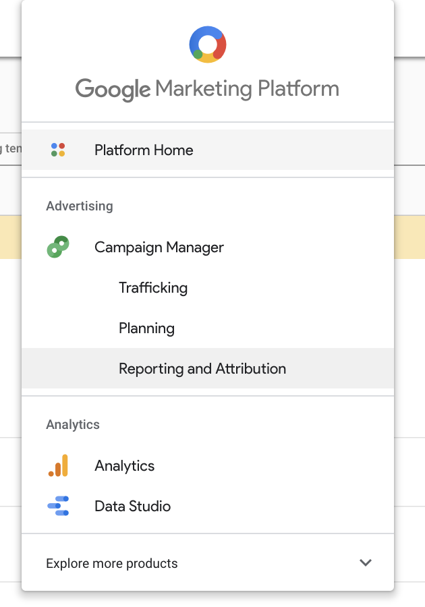Click the green Campaign Manager icon
425x607 pixels.
click(x=58, y=247)
